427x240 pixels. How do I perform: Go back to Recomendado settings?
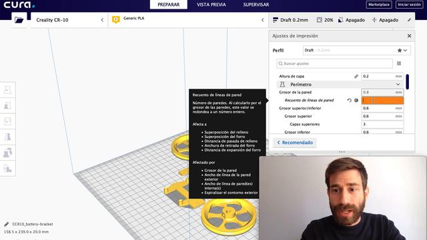[295, 143]
